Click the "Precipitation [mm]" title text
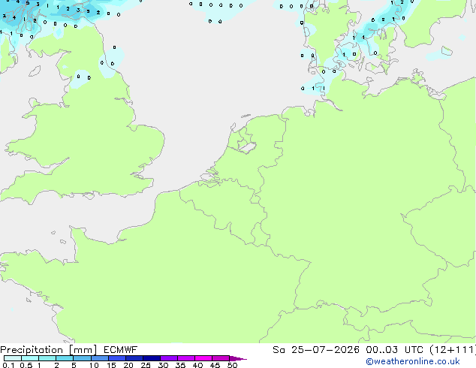 coord(49,350)
